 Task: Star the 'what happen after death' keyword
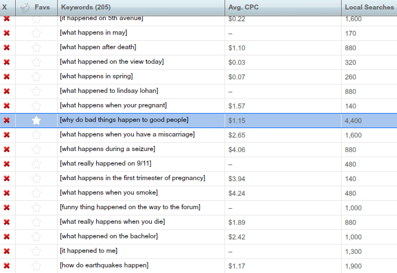(36, 48)
